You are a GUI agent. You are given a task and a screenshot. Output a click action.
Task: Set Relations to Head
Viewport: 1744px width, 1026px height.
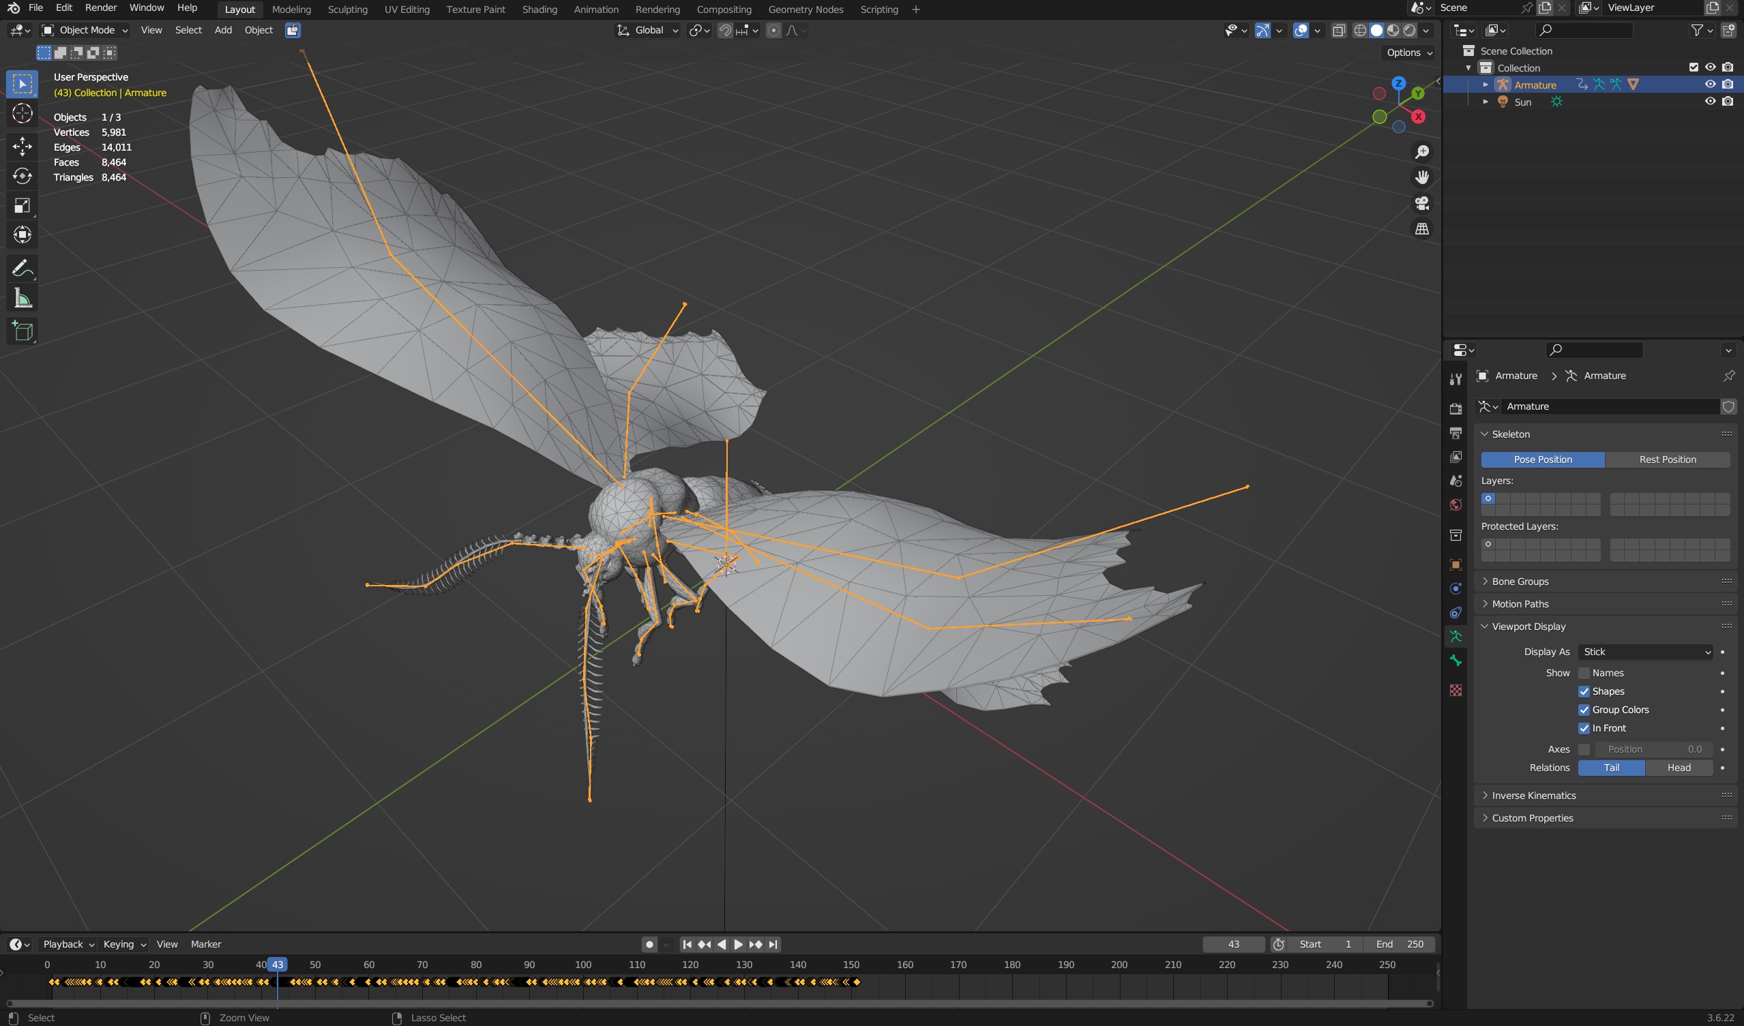(1679, 767)
